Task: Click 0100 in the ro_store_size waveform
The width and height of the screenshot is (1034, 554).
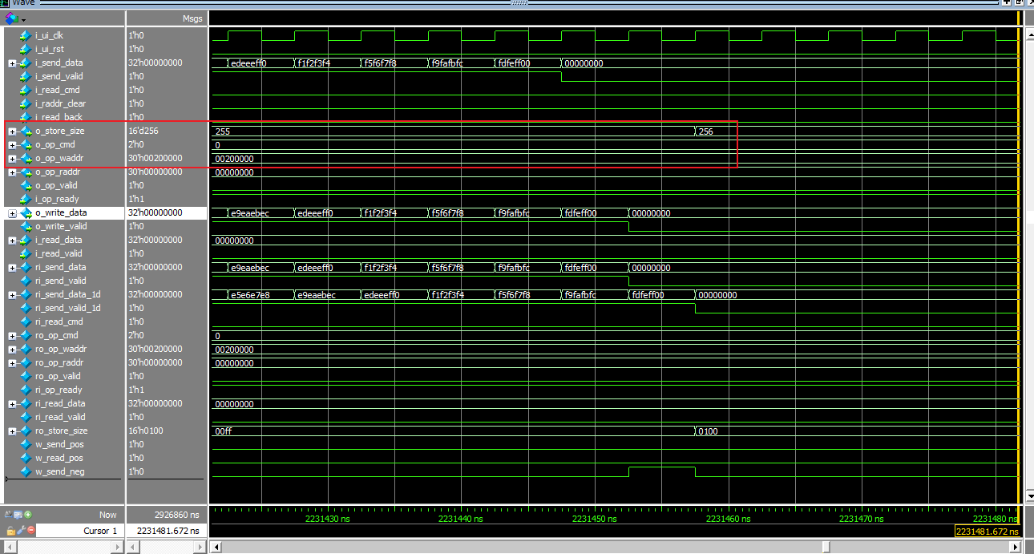Action: click(x=709, y=431)
